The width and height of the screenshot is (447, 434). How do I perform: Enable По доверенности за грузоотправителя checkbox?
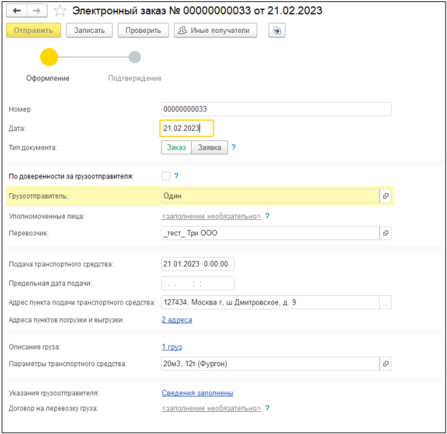pos(166,176)
